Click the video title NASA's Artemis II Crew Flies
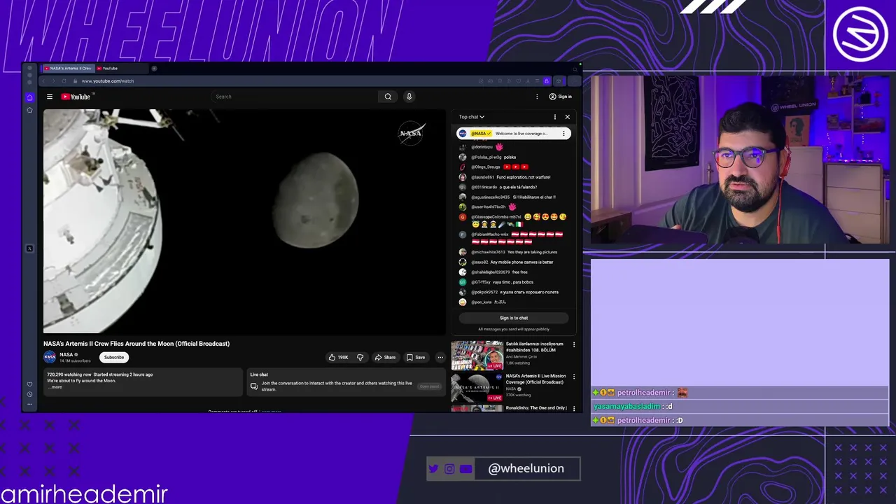Viewport: 896px width, 504px height. [136, 344]
